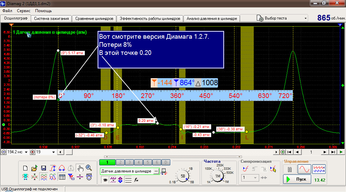Jump to first frame button
This screenshot has width=346, height=192.
289,152
